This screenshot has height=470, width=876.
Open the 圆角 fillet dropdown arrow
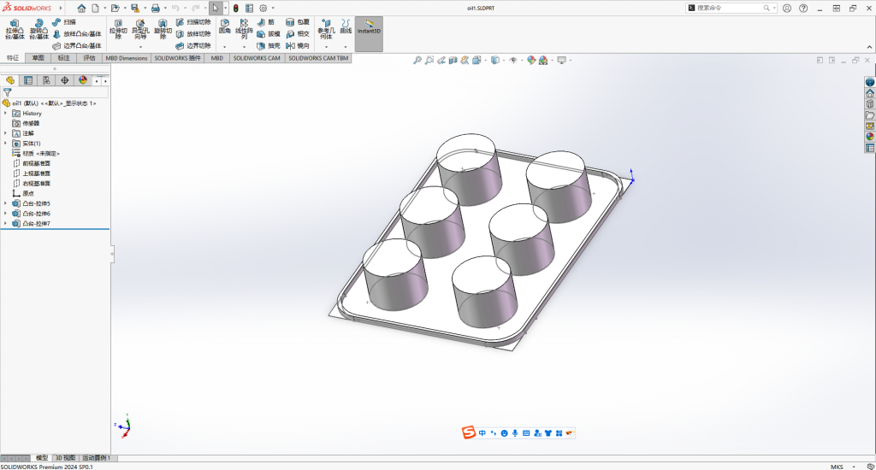pos(224,46)
